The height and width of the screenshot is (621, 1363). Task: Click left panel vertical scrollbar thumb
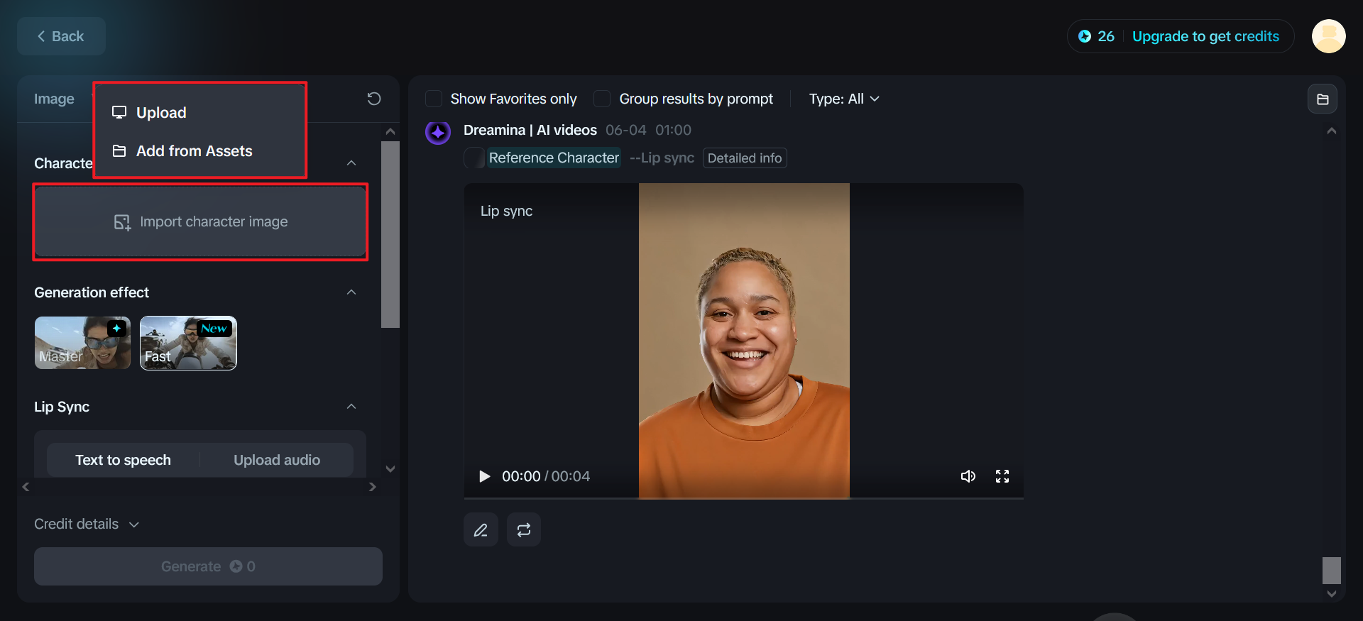point(390,234)
